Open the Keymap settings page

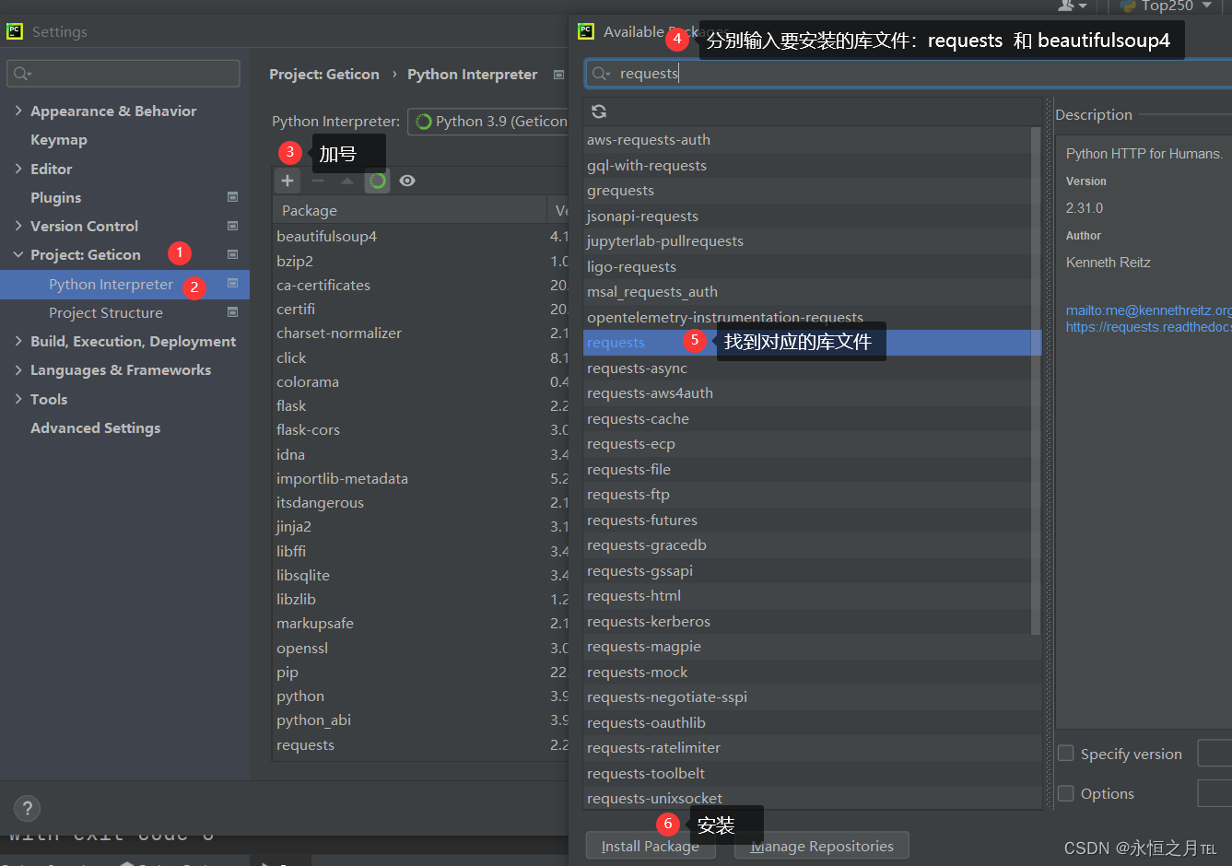[x=59, y=140]
